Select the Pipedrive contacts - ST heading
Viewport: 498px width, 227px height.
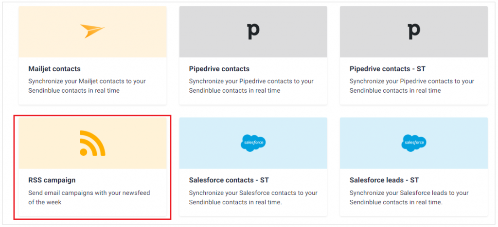pyautogui.click(x=388, y=69)
